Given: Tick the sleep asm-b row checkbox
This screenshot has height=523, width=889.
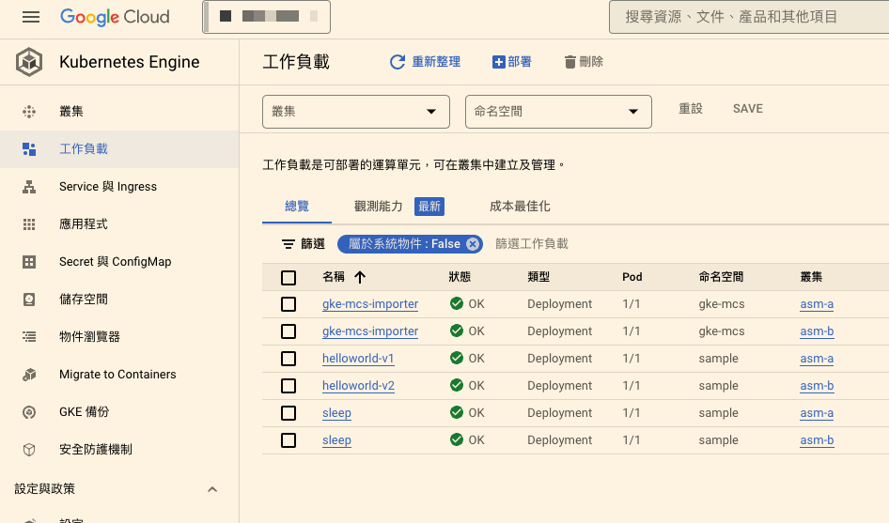Looking at the screenshot, I should coord(289,440).
